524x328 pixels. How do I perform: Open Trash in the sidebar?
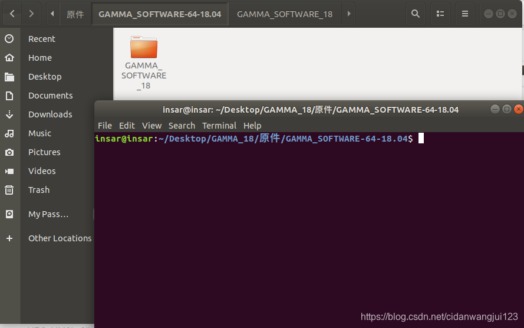(x=39, y=190)
